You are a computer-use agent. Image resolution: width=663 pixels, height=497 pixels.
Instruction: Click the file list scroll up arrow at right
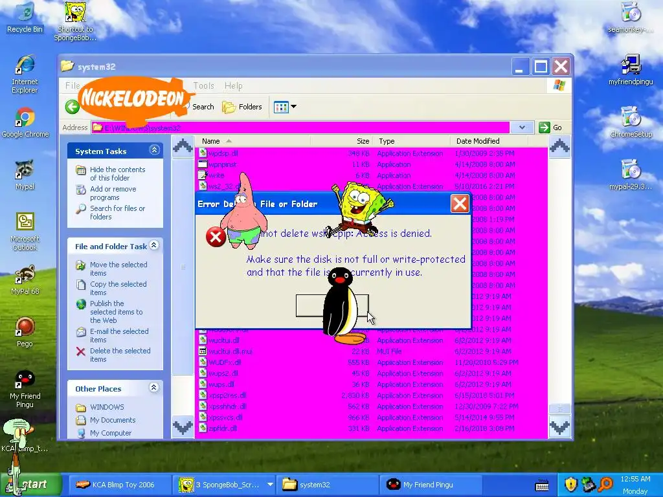click(559, 146)
